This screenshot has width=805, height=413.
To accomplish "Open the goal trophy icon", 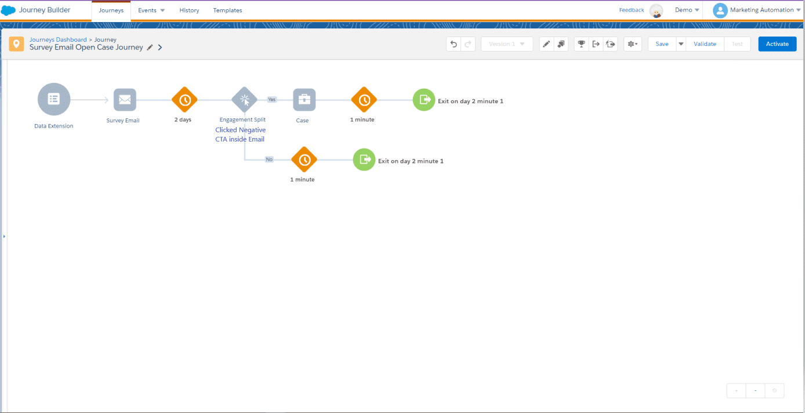I will (581, 44).
